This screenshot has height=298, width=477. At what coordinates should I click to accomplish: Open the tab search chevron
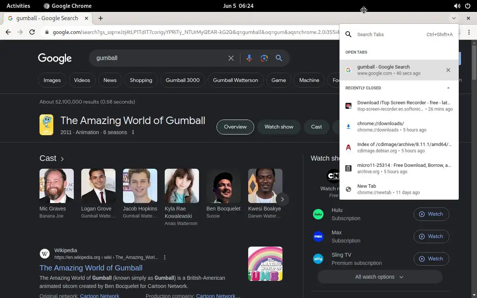pos(454,18)
